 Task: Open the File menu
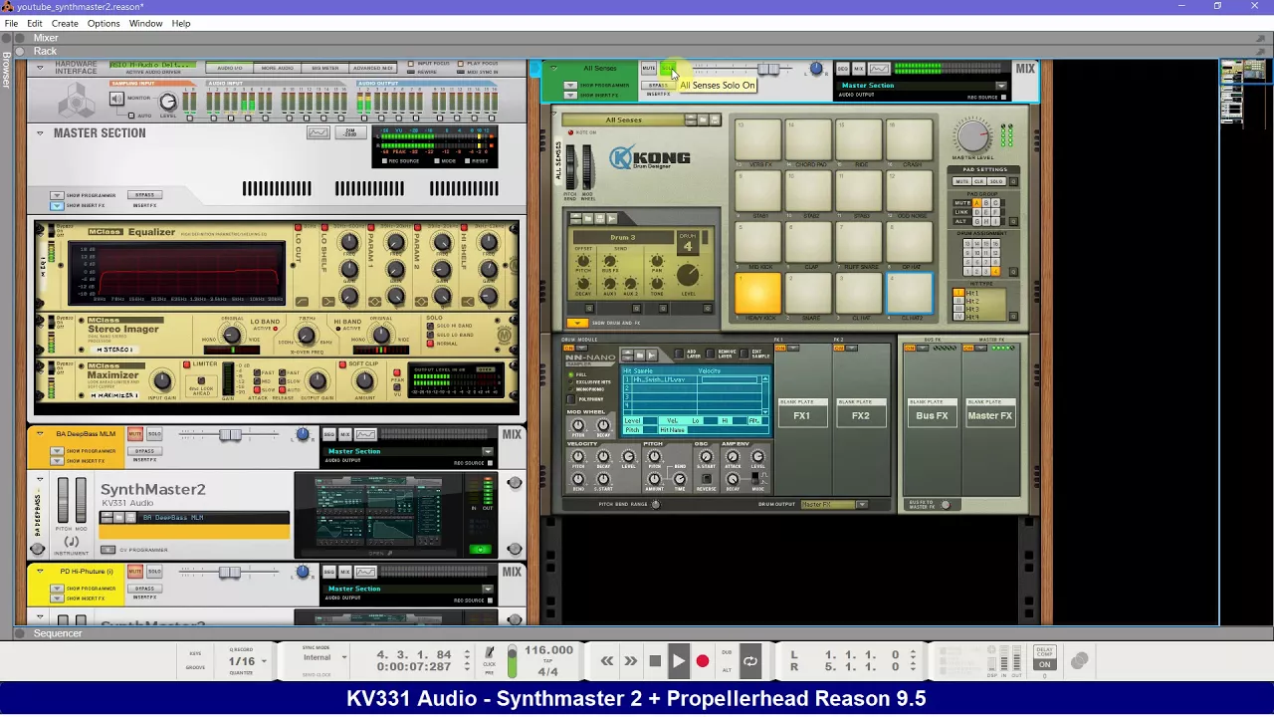tap(11, 23)
